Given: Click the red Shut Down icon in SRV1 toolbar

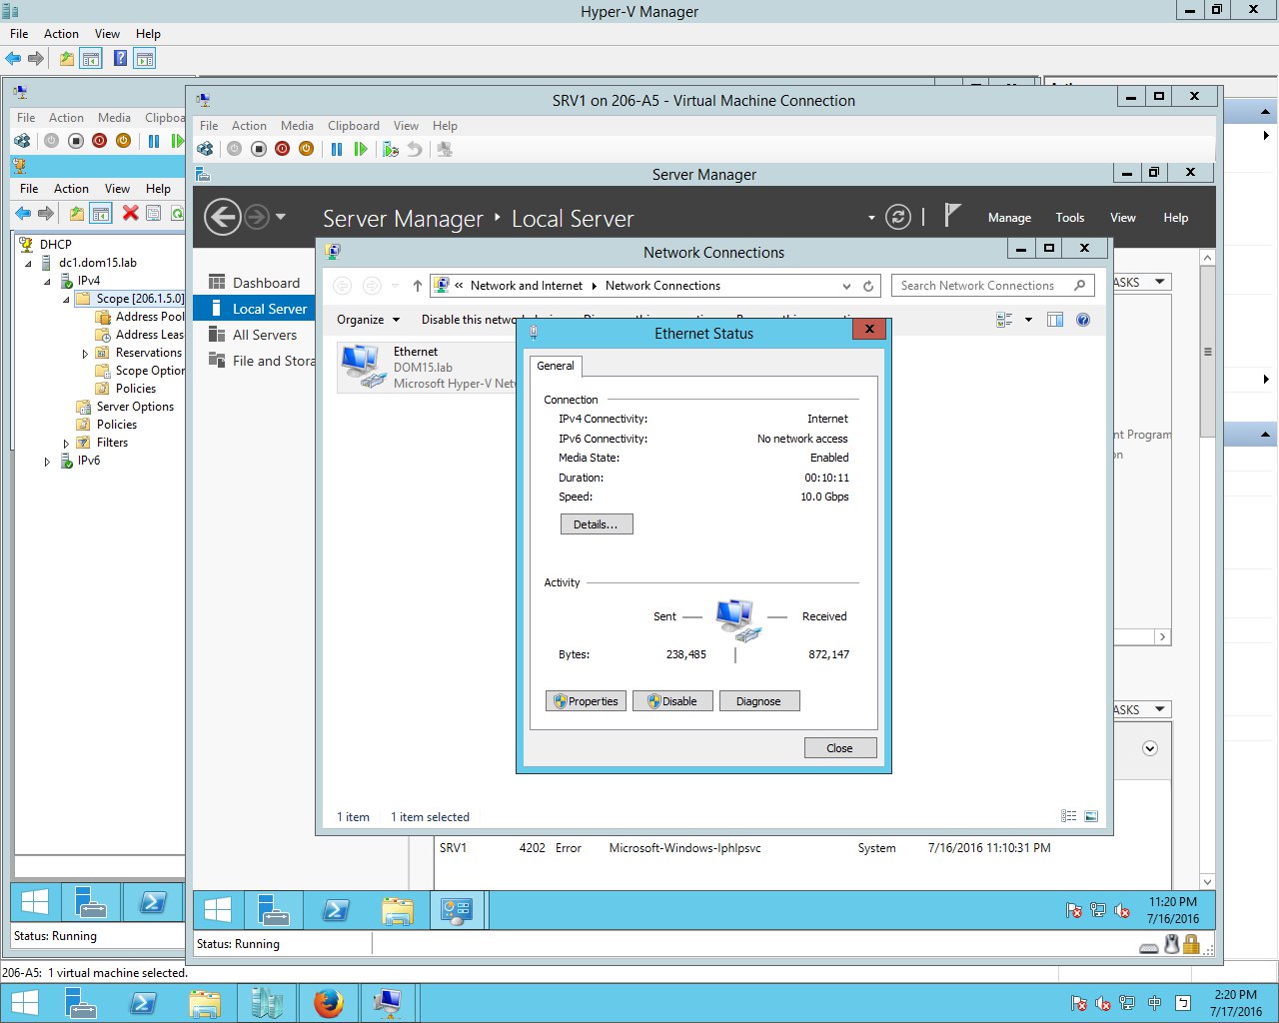Looking at the screenshot, I should click(282, 149).
